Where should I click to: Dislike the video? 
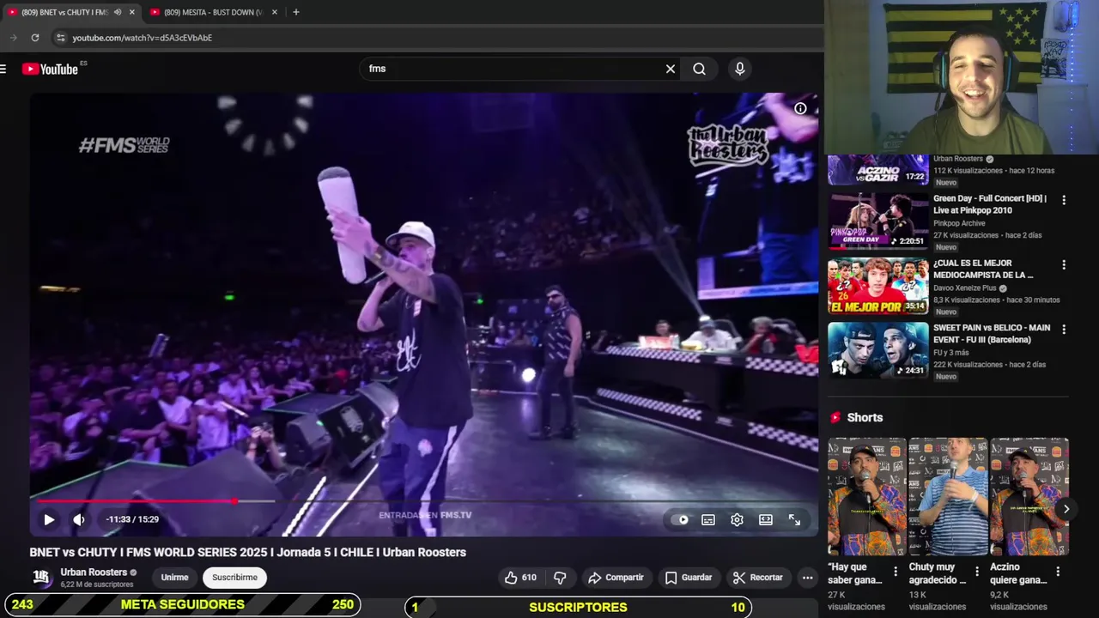(560, 578)
